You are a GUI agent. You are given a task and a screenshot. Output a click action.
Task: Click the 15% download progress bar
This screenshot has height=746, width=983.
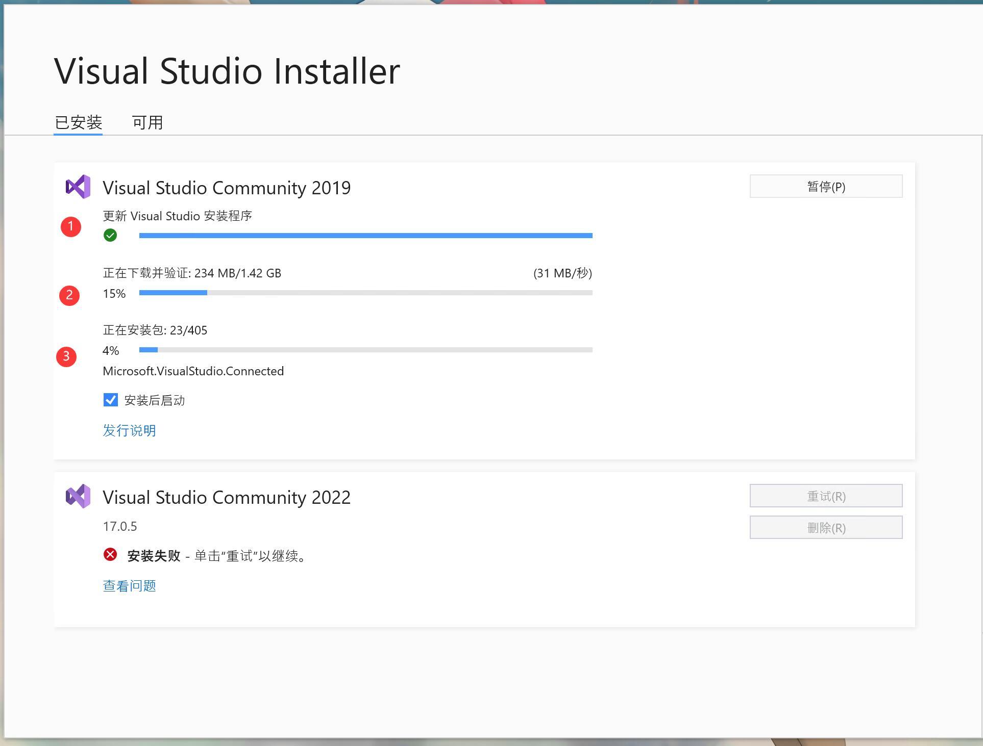(x=365, y=293)
